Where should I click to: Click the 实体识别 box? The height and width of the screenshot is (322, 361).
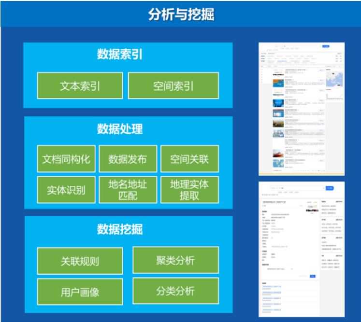[66, 190]
